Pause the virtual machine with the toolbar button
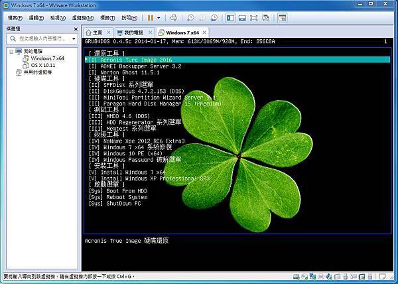 coord(151,18)
